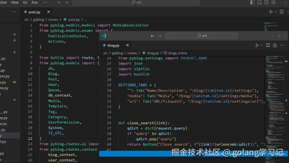Split the blog.py editor
This screenshot has height=163, width=289.
pos(268,45)
